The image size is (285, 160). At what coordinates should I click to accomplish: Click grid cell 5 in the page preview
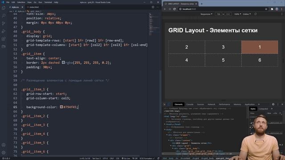[223, 60]
